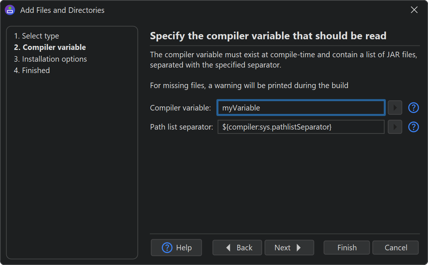Click the 'Compiler variable:' field label
Screen dimensions: 428x265
point(180,108)
